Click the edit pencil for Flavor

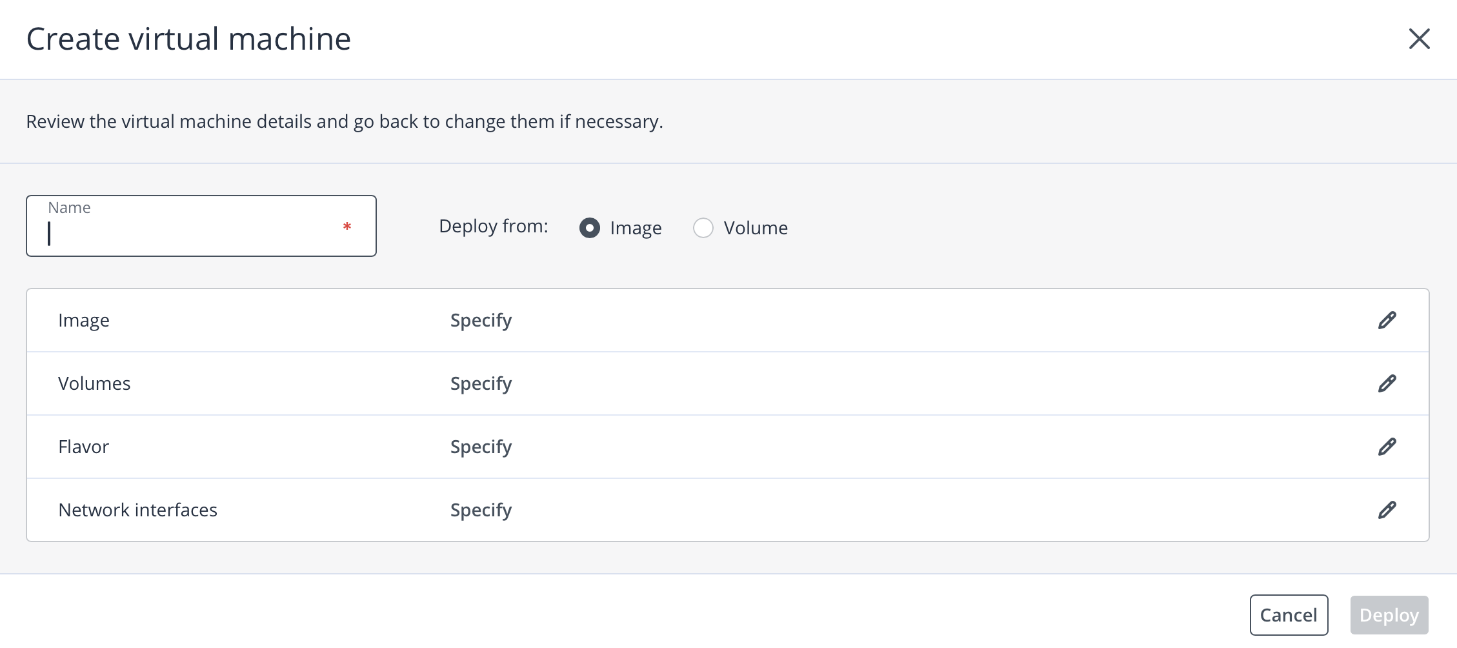click(1387, 447)
